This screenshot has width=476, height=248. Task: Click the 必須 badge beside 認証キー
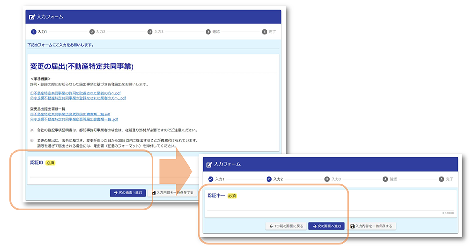(x=232, y=196)
